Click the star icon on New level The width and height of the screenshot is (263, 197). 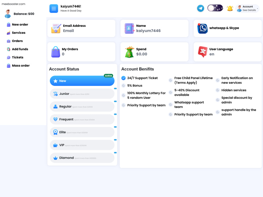pos(55,81)
